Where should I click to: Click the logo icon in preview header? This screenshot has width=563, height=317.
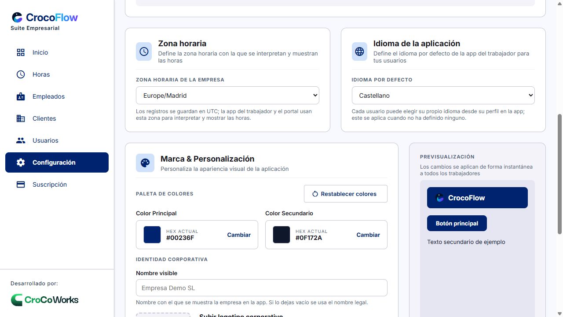440,198
